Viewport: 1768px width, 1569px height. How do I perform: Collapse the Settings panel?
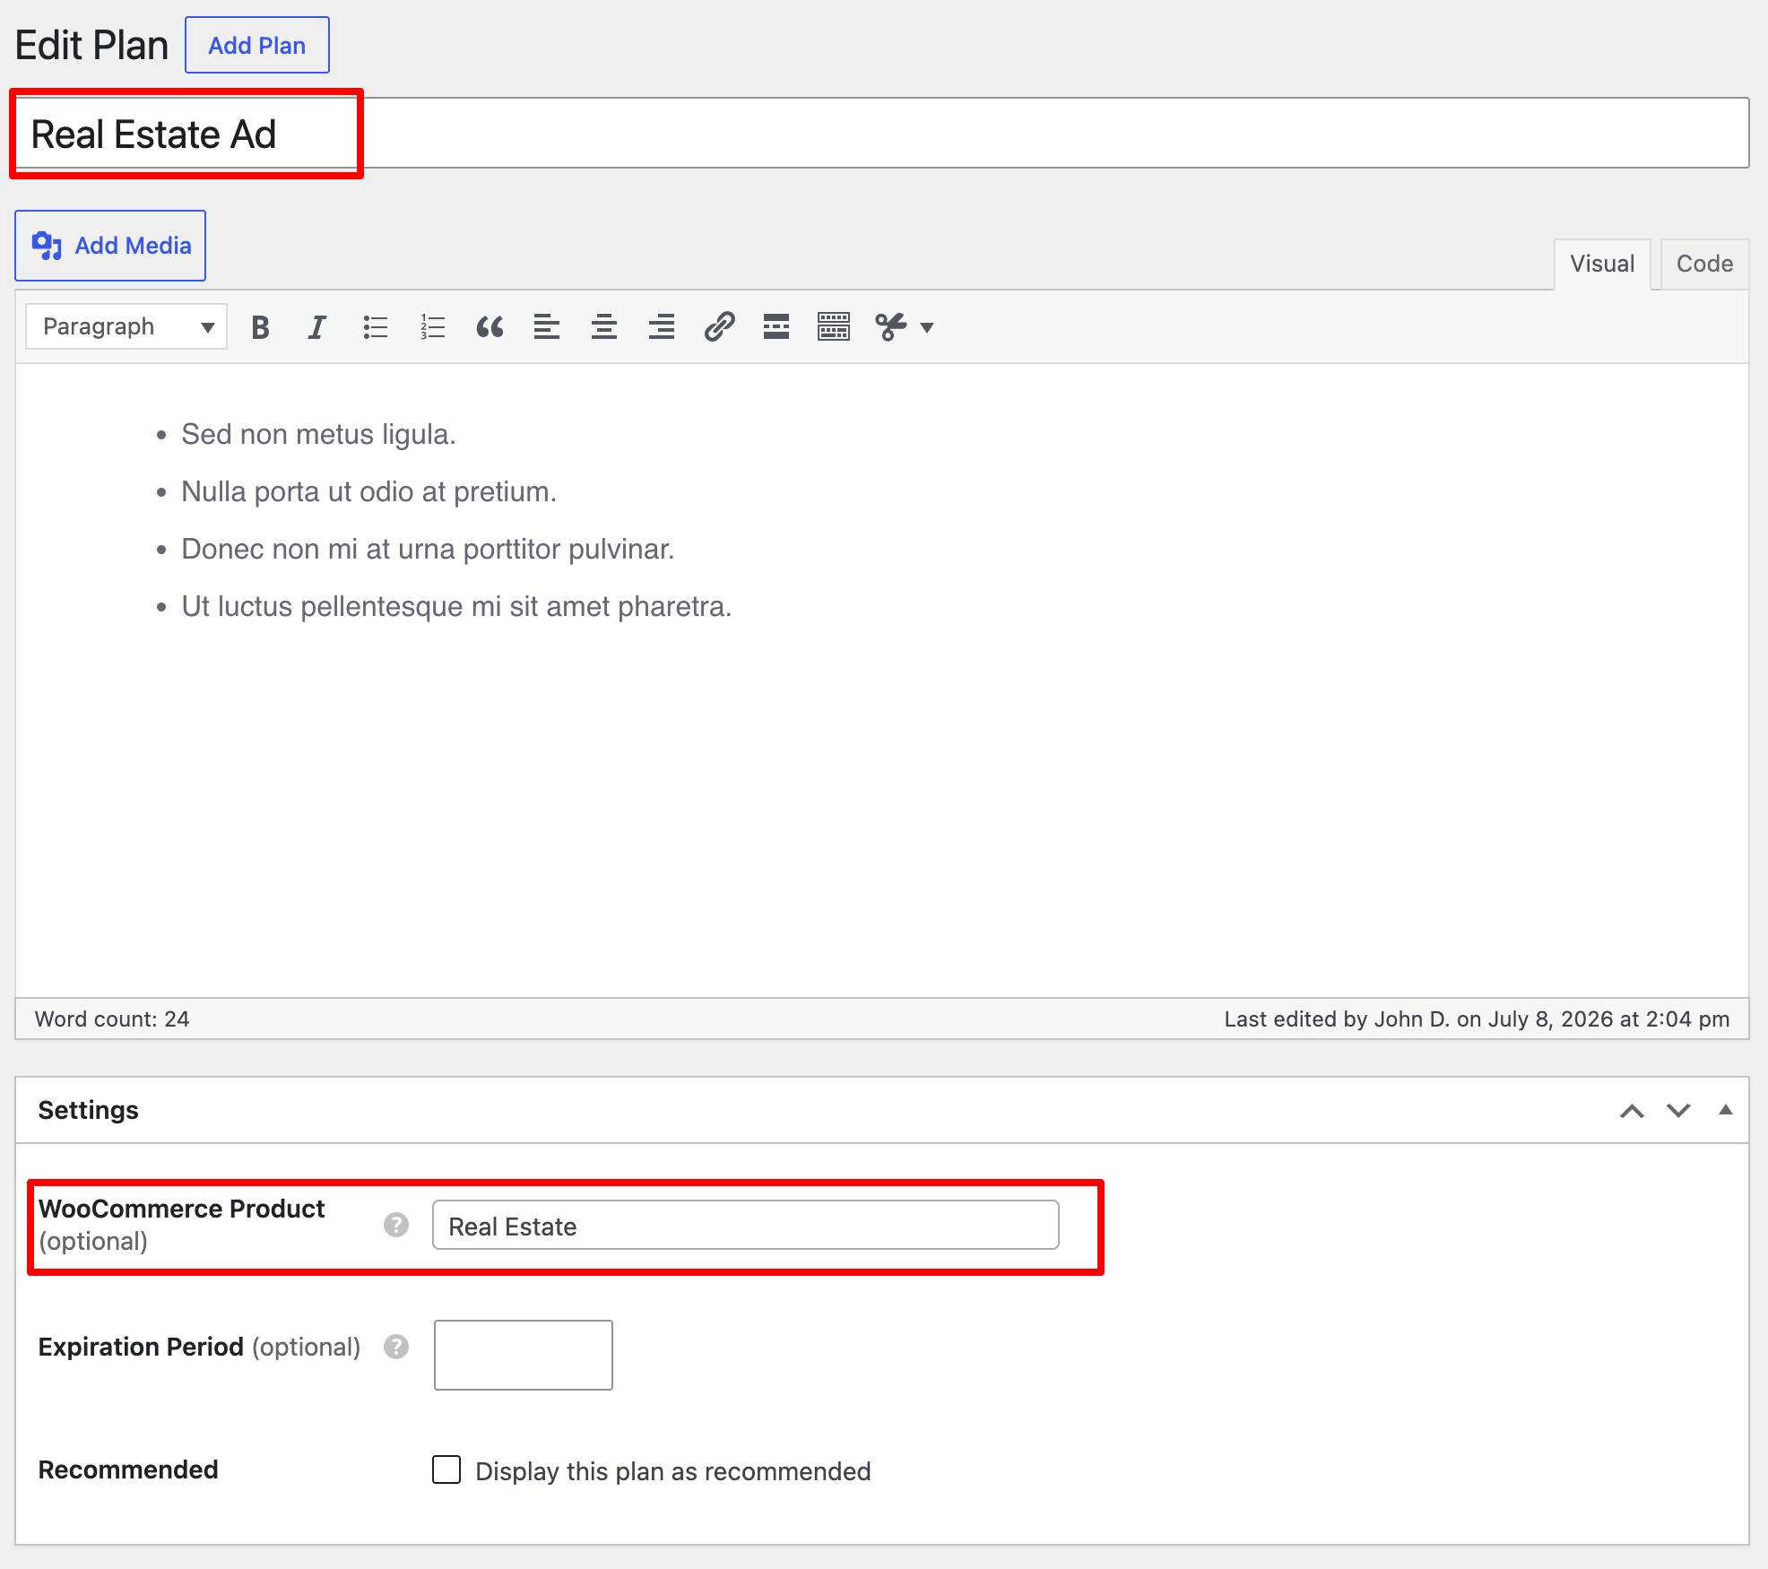[x=1725, y=1111]
